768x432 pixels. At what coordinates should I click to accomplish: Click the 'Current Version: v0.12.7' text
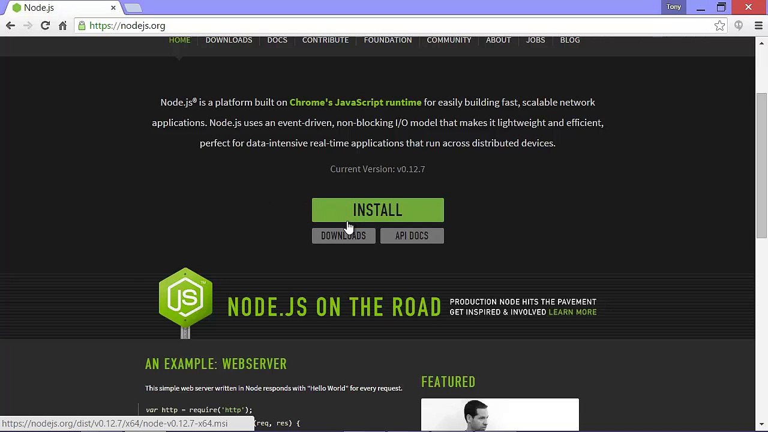coord(377,169)
